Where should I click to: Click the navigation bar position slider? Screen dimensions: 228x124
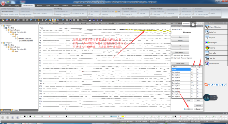click(120, 118)
